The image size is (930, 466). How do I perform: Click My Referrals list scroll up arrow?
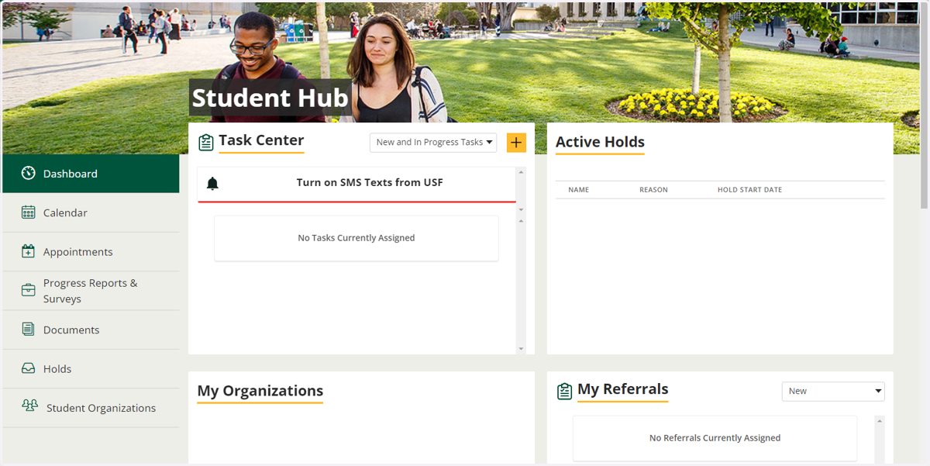click(879, 421)
